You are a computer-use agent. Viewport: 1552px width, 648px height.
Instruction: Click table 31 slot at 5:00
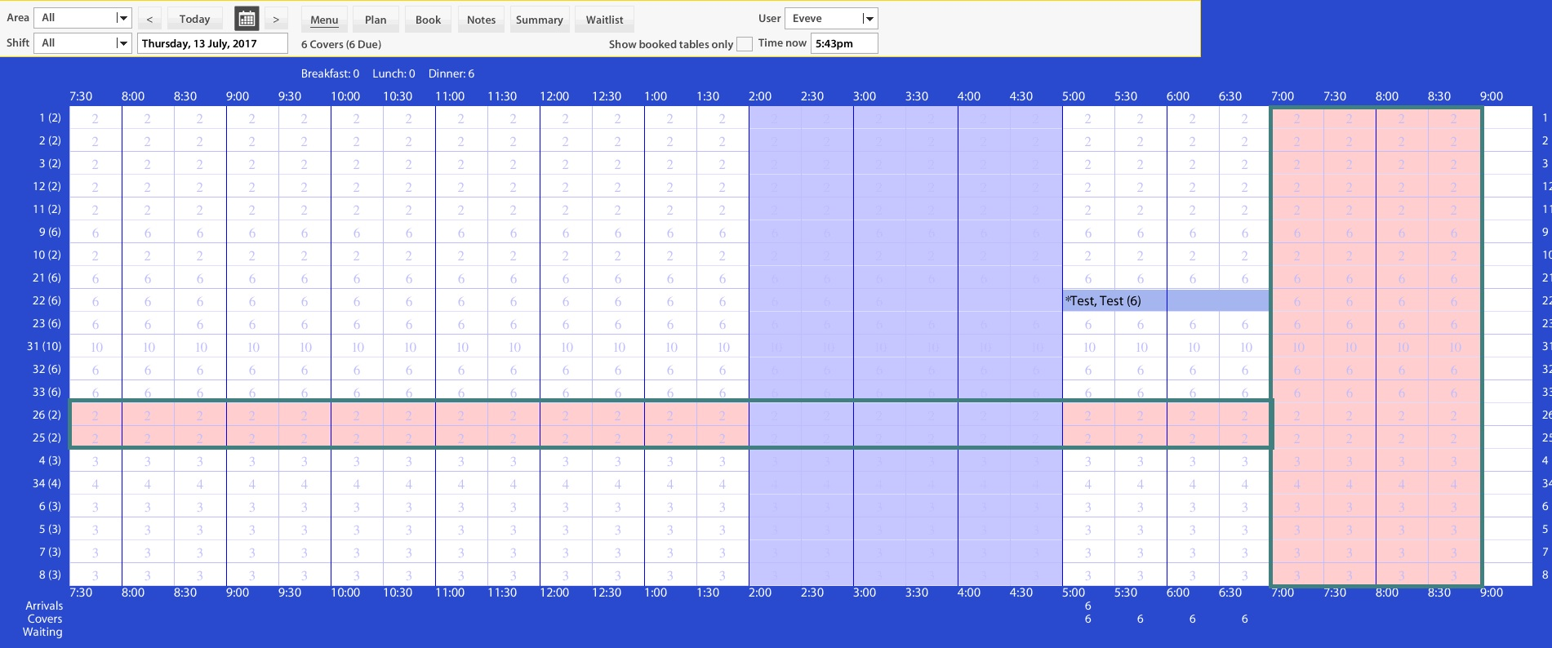(x=1089, y=347)
